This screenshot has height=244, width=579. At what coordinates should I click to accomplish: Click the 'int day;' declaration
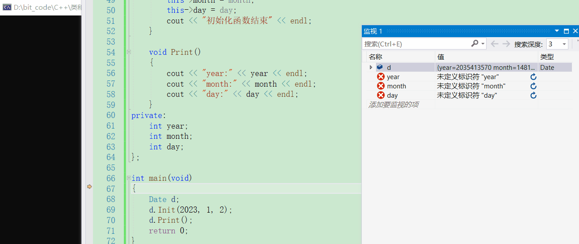point(166,147)
